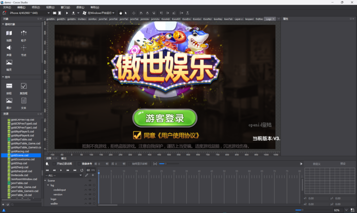The width and height of the screenshot is (357, 213).
Task: Select goldShop.csd in the resources list
Action: [19, 163]
